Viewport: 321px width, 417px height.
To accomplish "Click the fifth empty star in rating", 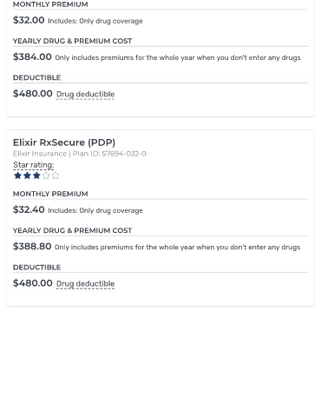I will tap(56, 175).
